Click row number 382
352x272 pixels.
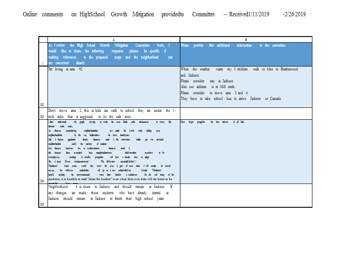(43, 87)
